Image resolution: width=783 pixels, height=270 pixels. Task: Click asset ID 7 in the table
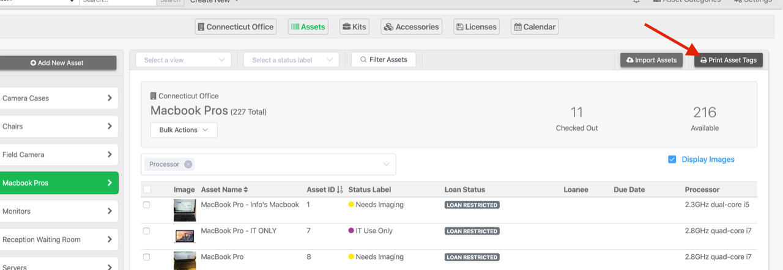point(309,231)
